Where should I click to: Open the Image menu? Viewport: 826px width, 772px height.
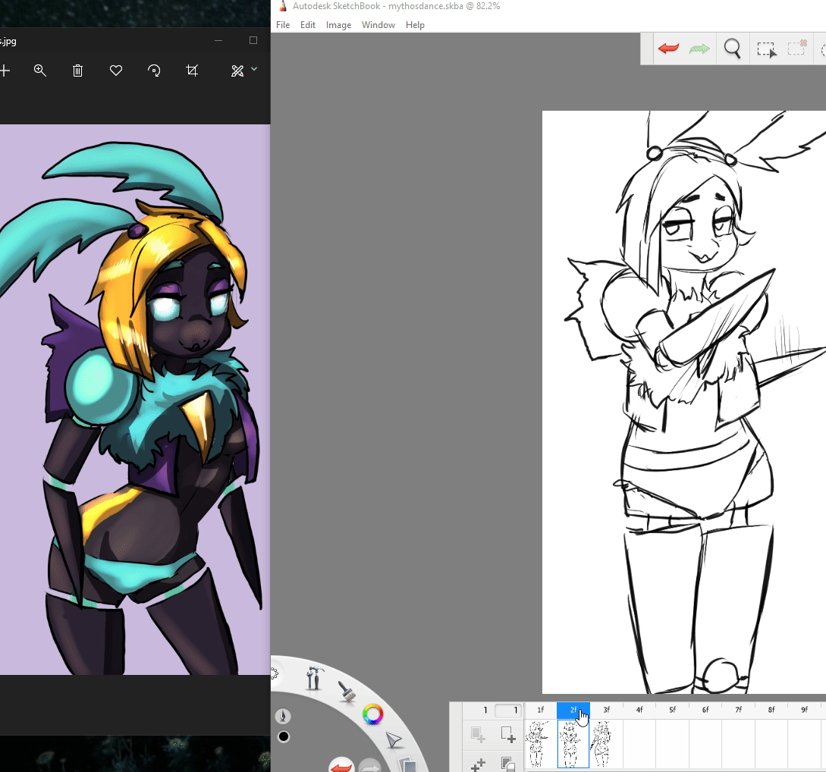coord(338,25)
